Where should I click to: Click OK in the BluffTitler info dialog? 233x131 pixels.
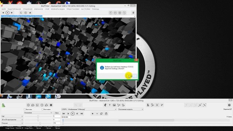click(x=132, y=76)
